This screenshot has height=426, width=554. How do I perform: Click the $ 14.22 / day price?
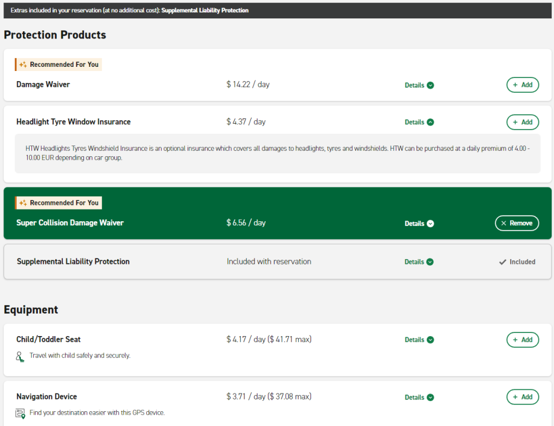248,85
